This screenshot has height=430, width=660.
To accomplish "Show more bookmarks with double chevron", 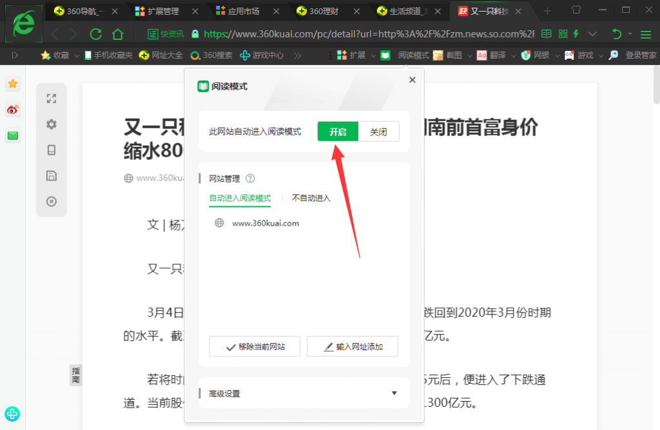I will [297, 55].
